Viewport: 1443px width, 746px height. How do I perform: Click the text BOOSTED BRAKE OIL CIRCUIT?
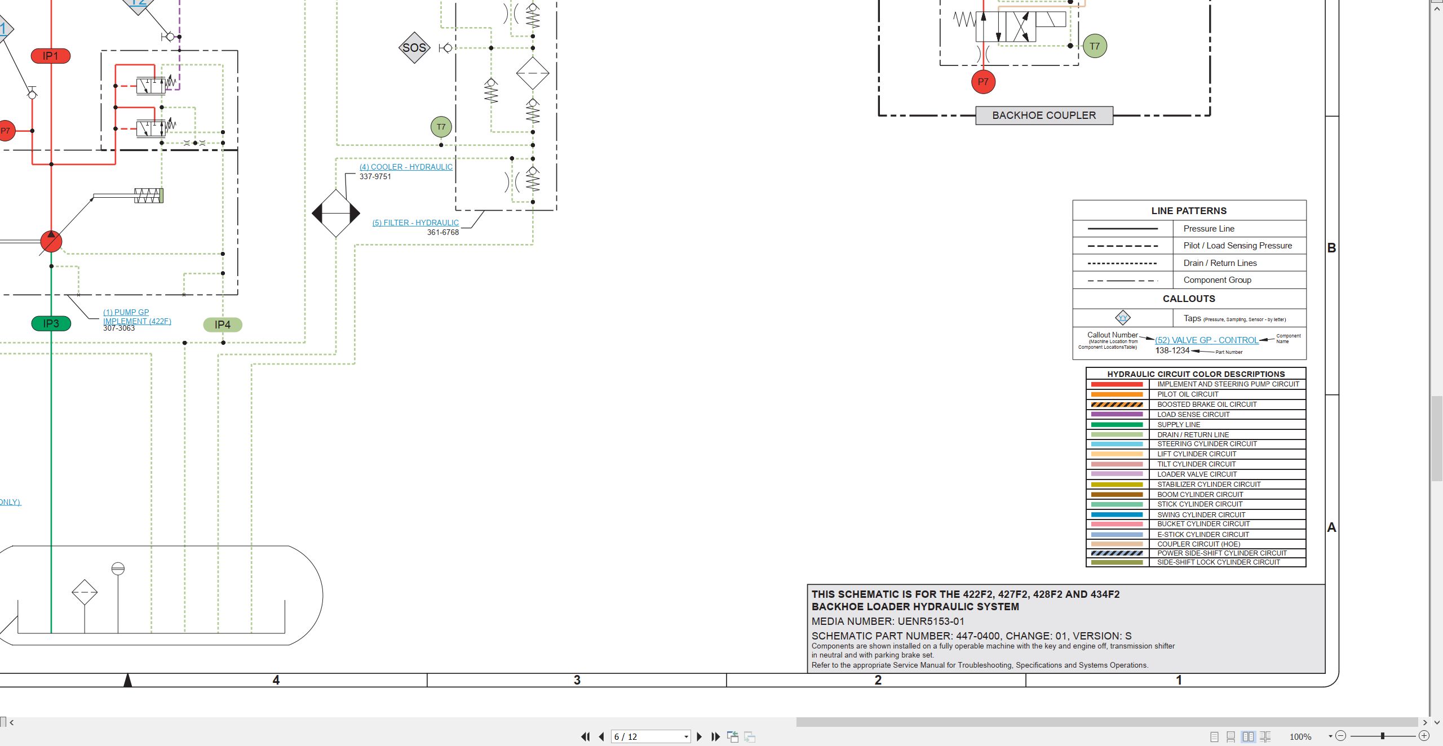1207,404
